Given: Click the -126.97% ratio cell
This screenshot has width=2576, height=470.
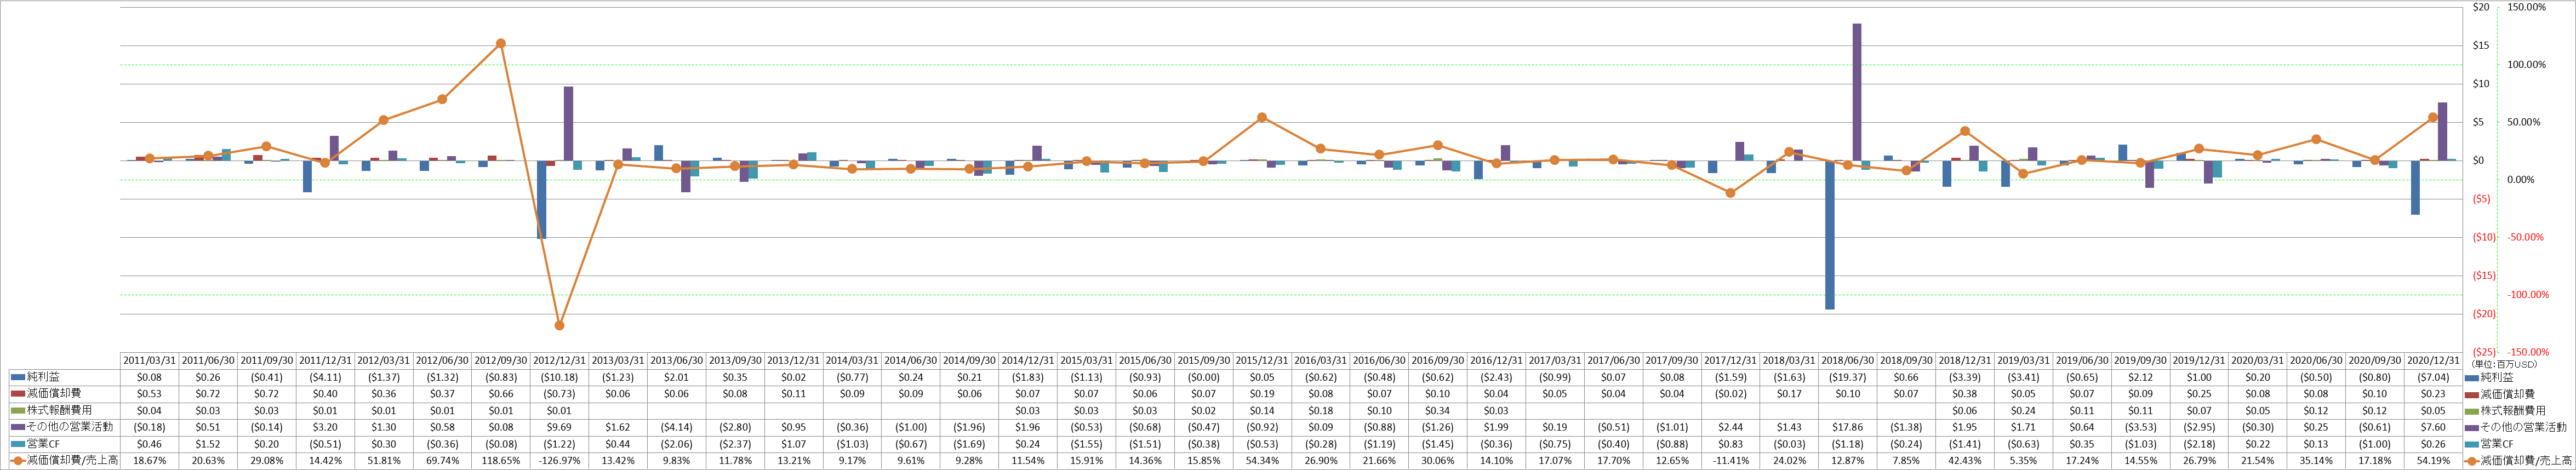Looking at the screenshot, I should 561,461.
